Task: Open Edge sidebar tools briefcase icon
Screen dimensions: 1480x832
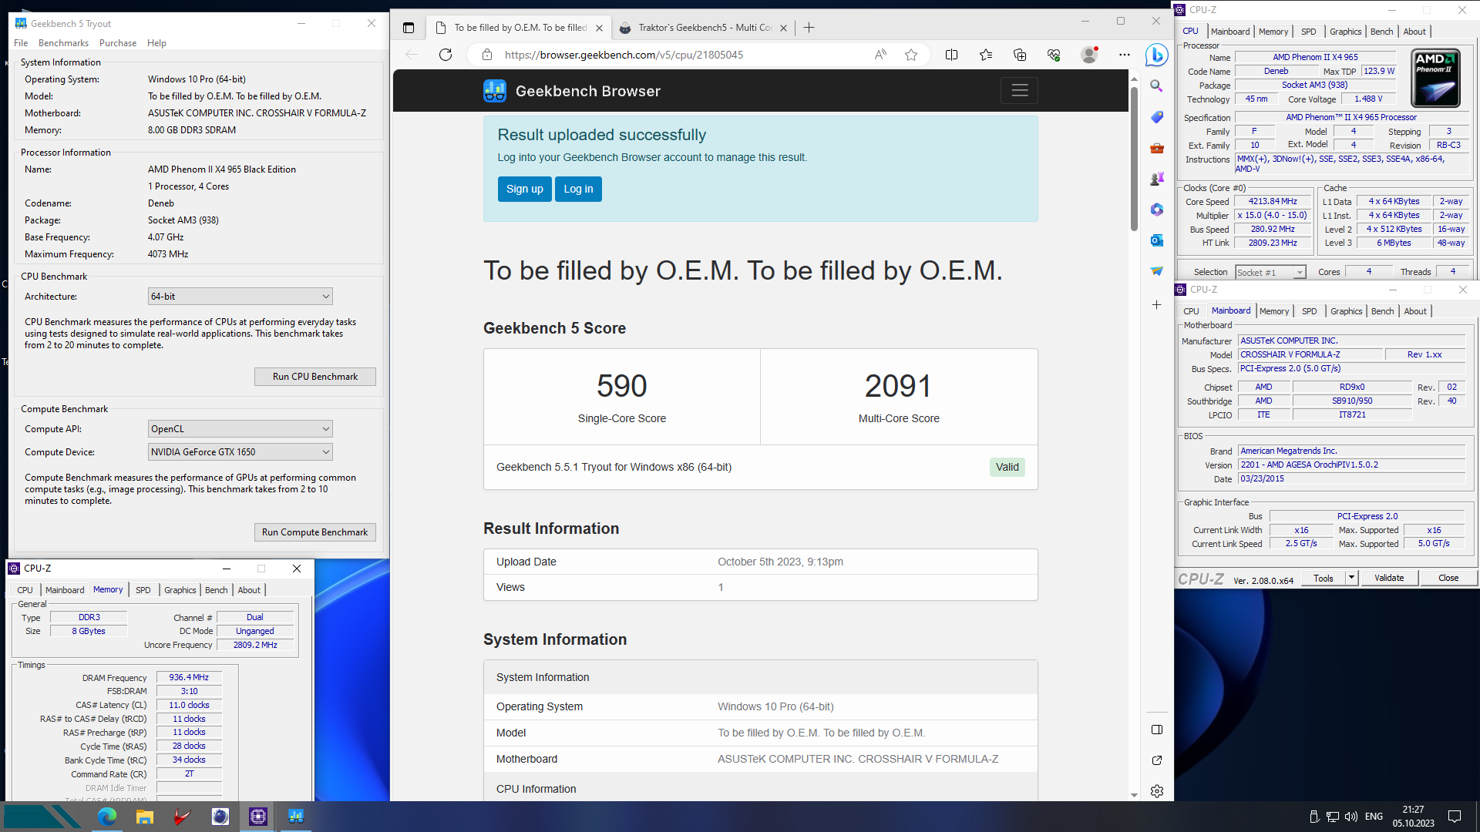Action: pos(1156,148)
